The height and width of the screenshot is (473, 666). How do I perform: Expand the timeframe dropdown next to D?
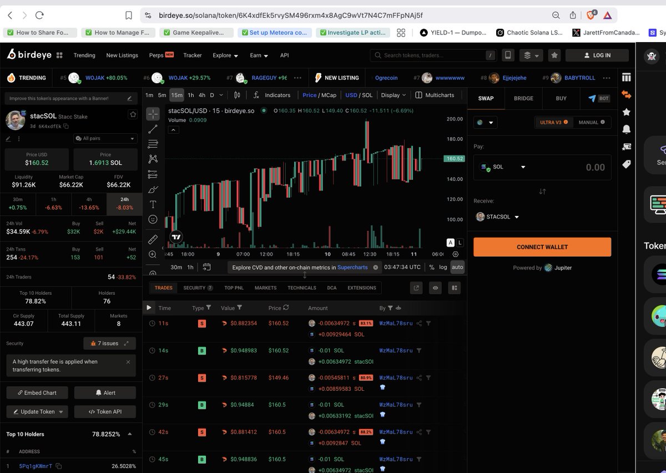[x=221, y=95]
